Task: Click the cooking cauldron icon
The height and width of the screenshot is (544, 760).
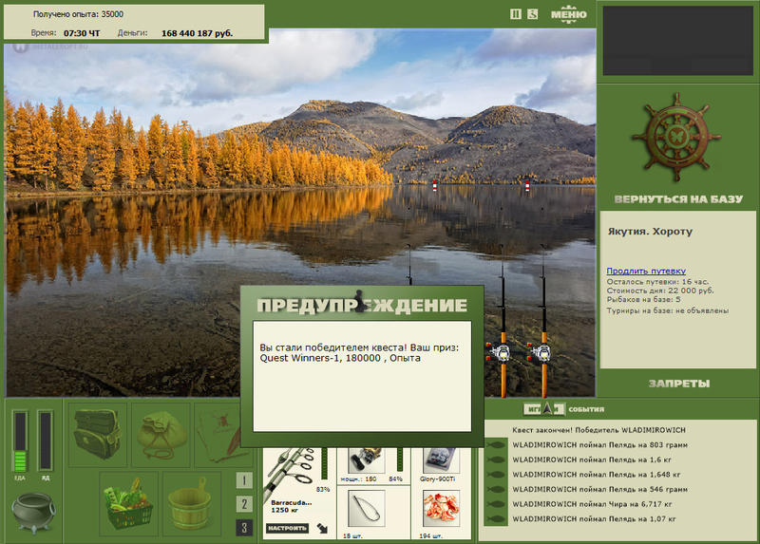Action: (x=33, y=512)
